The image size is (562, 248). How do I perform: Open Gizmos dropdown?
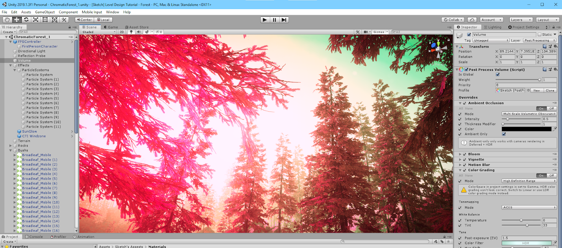tap(380, 32)
